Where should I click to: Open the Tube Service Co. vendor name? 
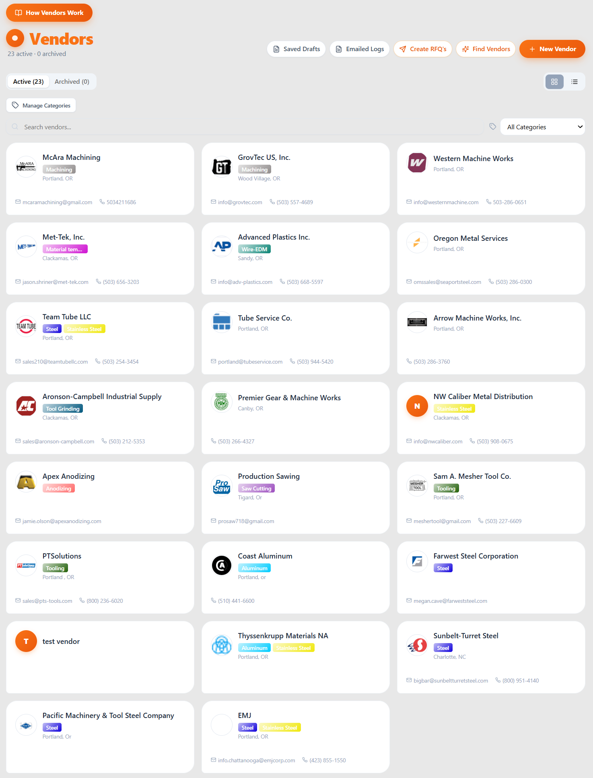pos(265,318)
